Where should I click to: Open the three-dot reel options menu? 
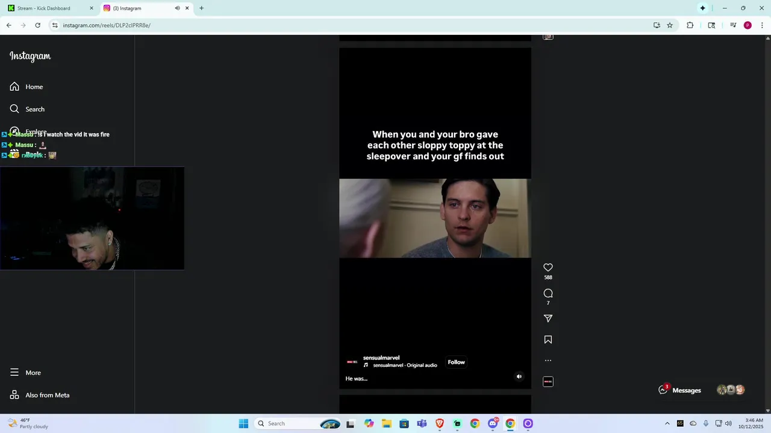pos(548,361)
